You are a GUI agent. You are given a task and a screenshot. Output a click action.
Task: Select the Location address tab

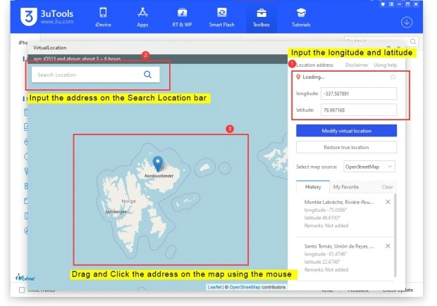[314, 65]
